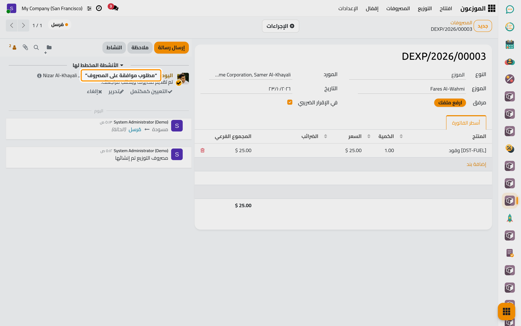Screen dimensions: 521x326
Task: Collapse the الأنشطة المخطط لها section
Action: point(98,65)
